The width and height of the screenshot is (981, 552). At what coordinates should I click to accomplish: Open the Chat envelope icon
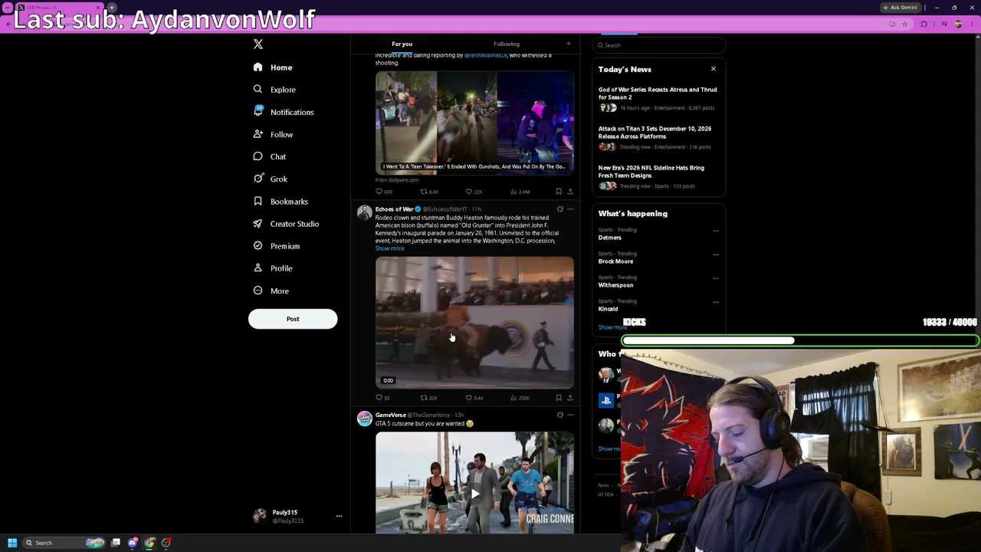pyautogui.click(x=258, y=156)
